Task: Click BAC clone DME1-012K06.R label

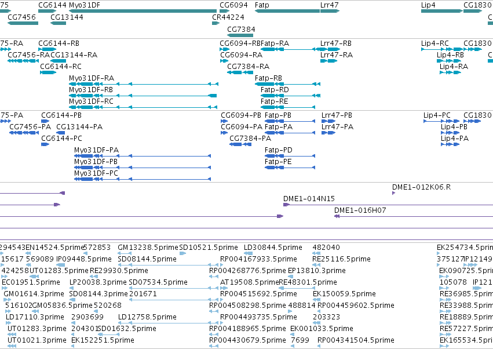Action: [x=421, y=187]
